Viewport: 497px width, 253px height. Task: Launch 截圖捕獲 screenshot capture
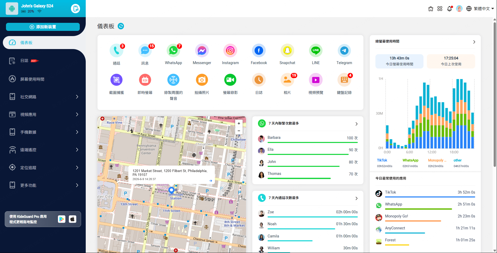pos(116,80)
